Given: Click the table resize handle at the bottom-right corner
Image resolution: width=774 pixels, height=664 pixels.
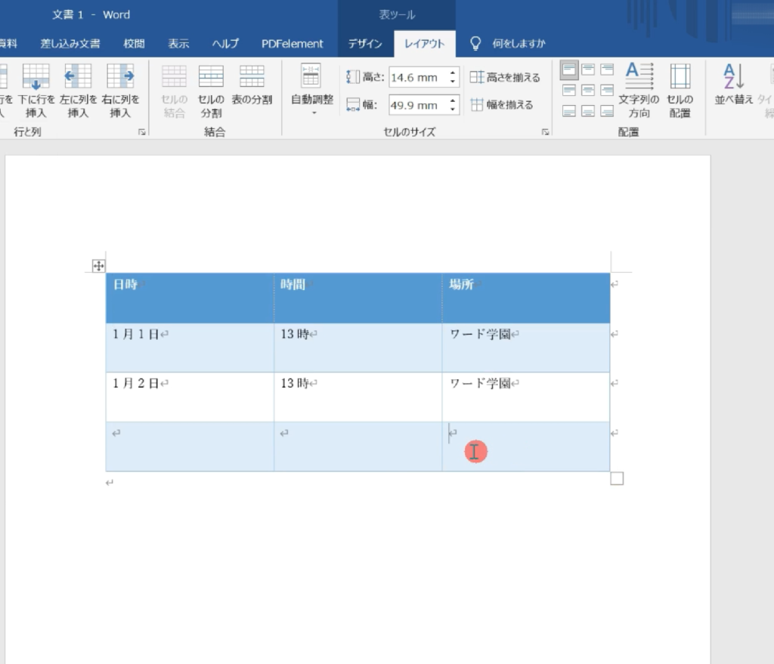Looking at the screenshot, I should 617,478.
